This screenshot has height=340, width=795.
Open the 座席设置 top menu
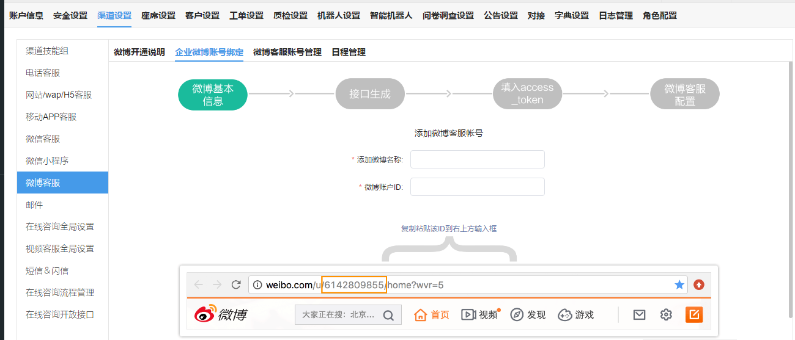click(x=158, y=15)
